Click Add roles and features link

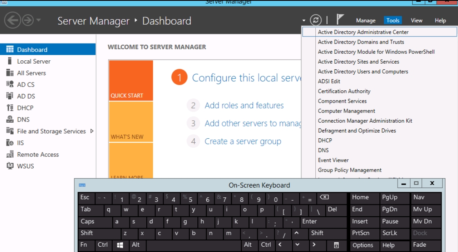[x=244, y=105]
